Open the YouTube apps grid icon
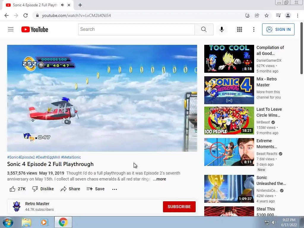Screen dimensions: 304x228 point(240,29)
